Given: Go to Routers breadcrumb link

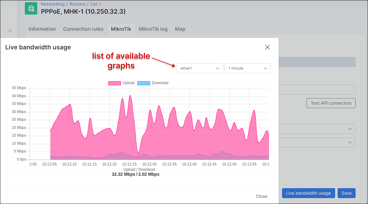Looking at the screenshot, I should [x=78, y=4].
